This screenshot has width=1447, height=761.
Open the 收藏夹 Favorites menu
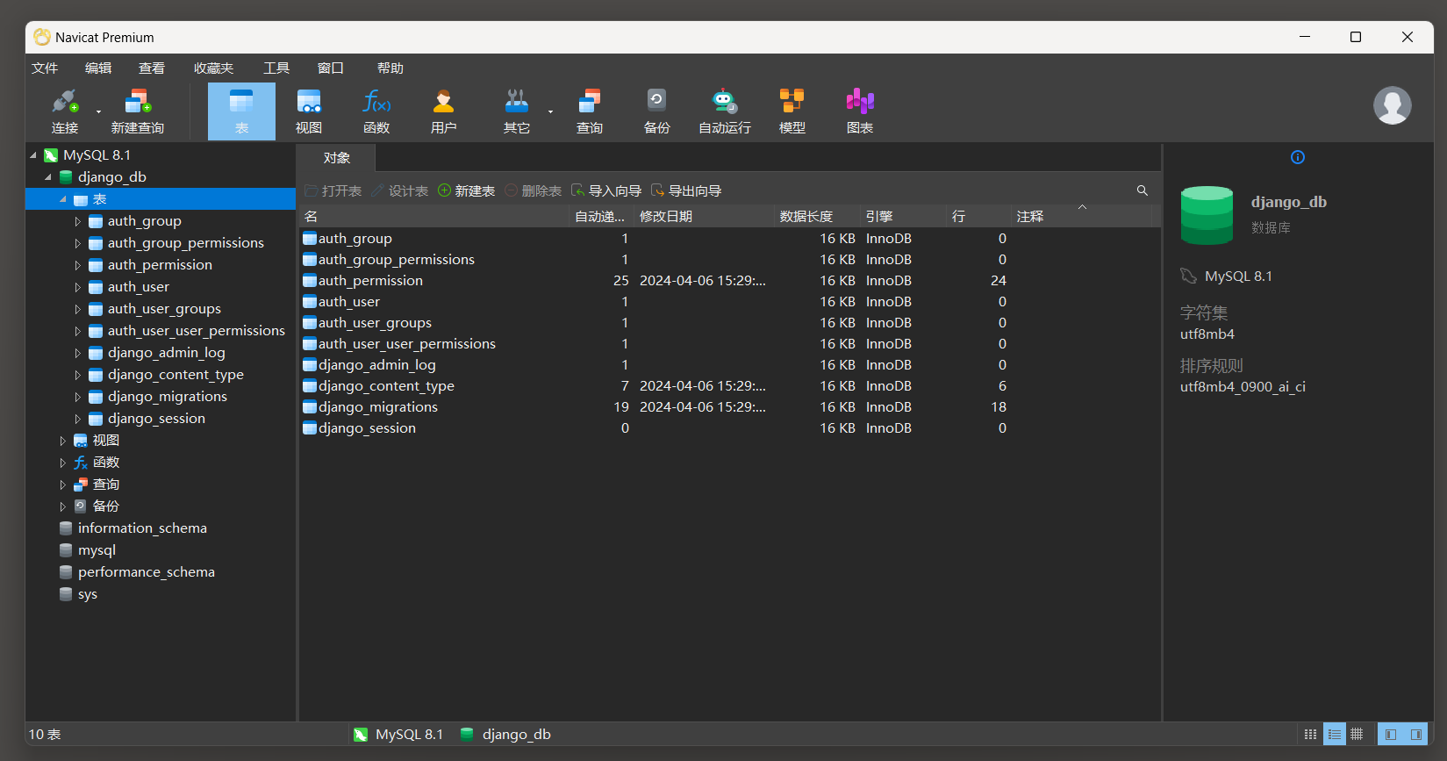[213, 68]
